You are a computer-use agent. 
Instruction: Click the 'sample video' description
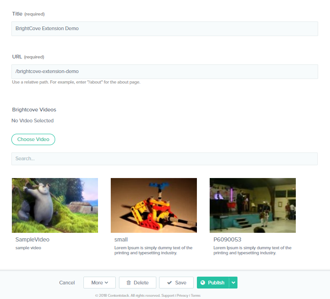28,248
